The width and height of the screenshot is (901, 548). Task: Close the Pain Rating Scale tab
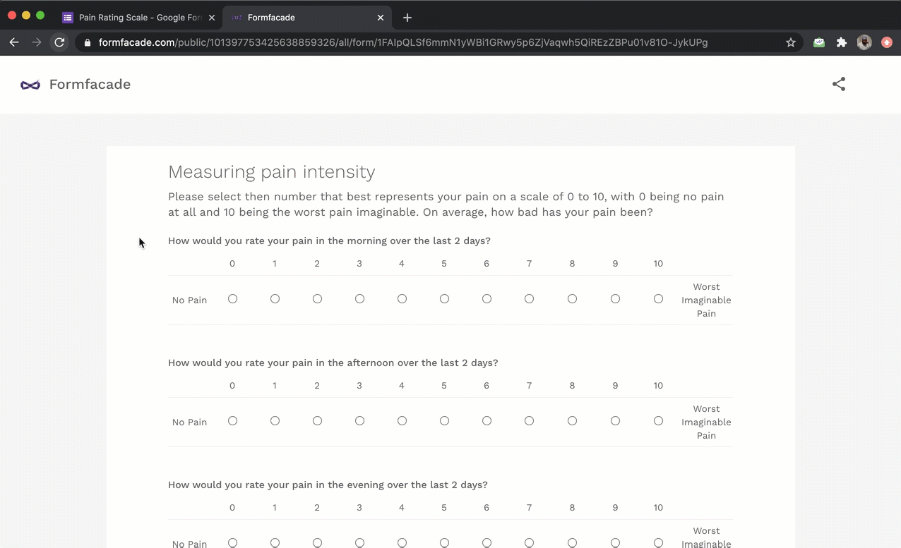coord(212,18)
